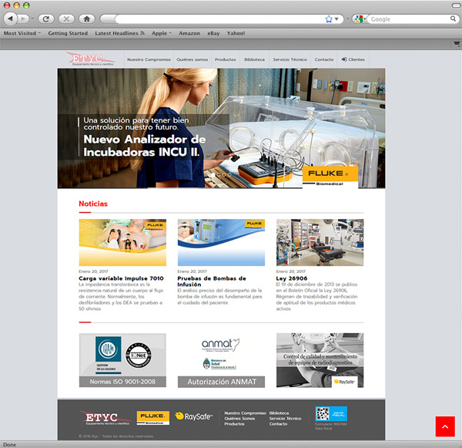Reload the page with the refresh icon

coord(47,19)
